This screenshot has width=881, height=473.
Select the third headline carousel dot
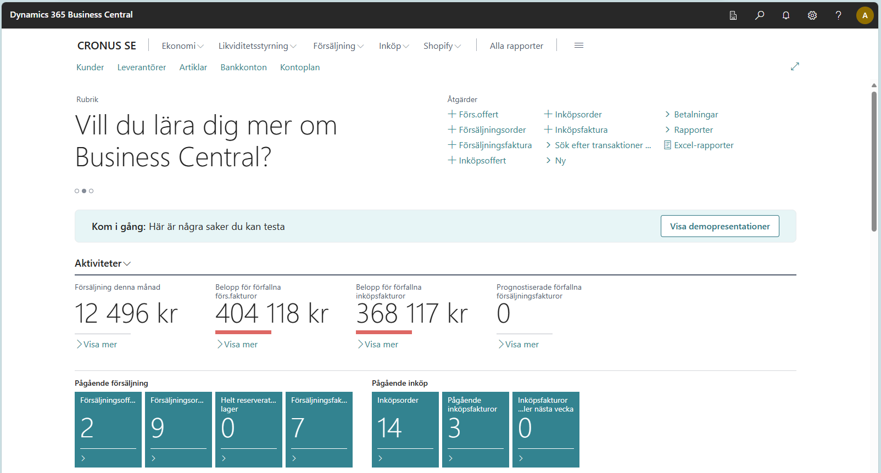91,191
